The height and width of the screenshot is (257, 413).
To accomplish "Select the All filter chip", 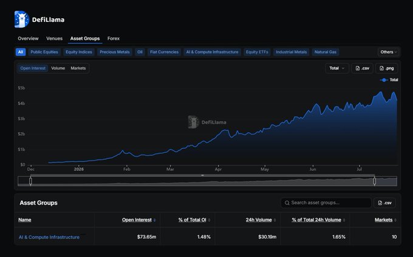I will pyautogui.click(x=21, y=52).
